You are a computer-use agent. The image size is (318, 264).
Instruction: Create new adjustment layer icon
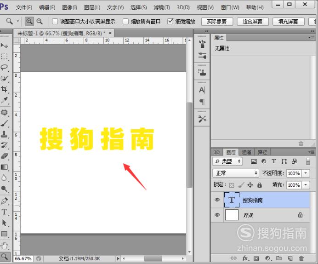click(268, 258)
